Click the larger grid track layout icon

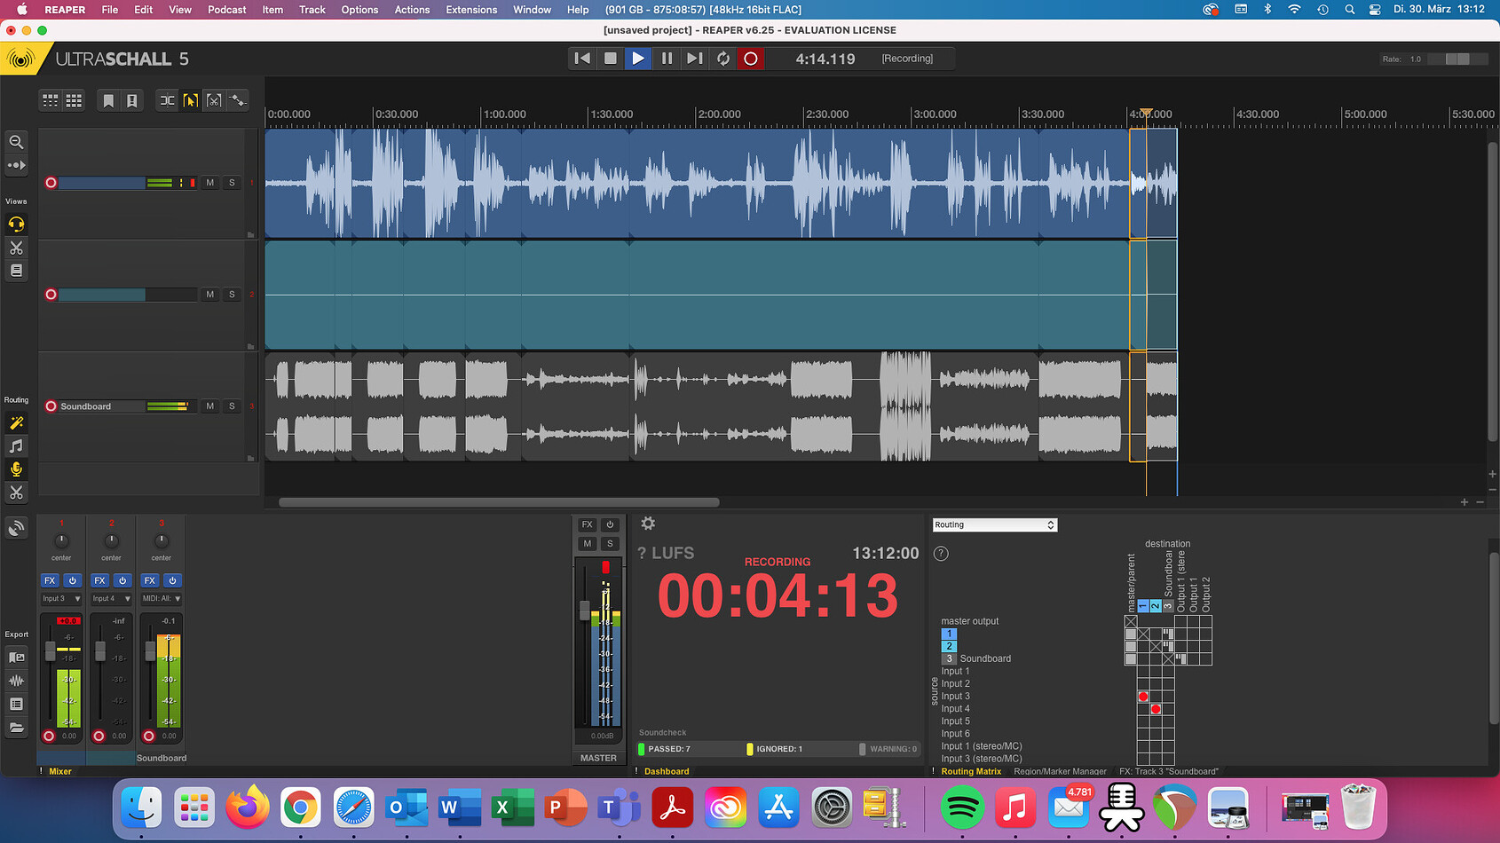(x=74, y=100)
